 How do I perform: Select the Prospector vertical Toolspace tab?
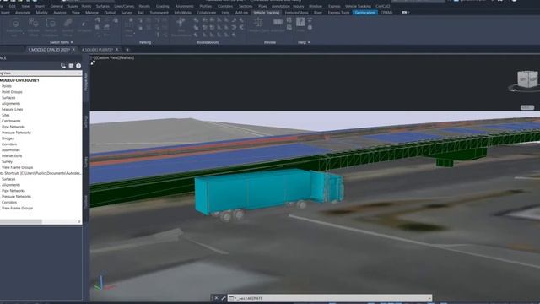point(86,82)
